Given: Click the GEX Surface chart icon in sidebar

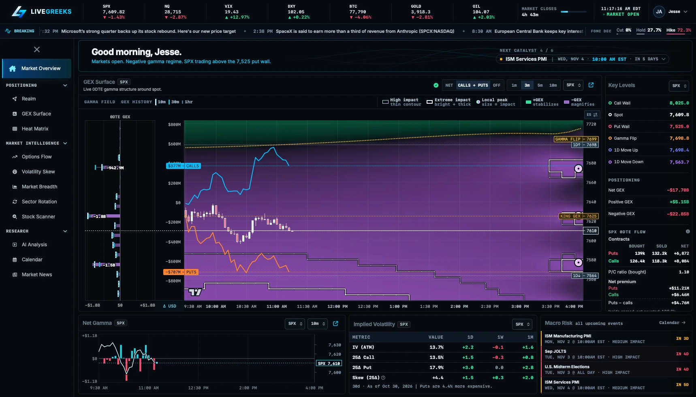Looking at the screenshot, I should (15, 114).
